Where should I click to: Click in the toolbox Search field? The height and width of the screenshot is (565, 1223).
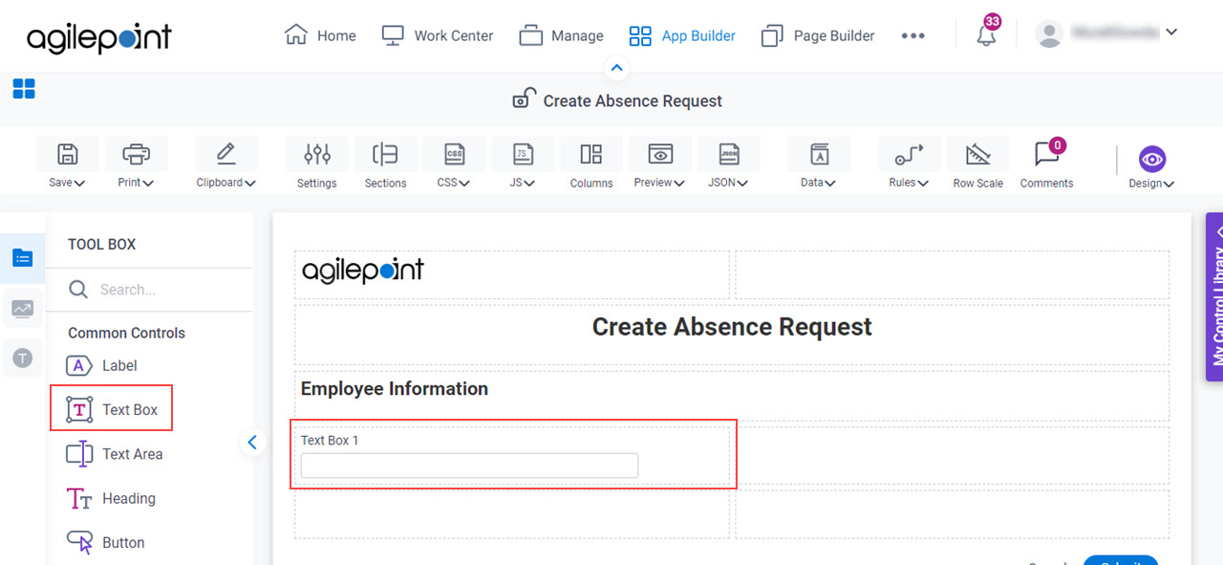point(150,290)
